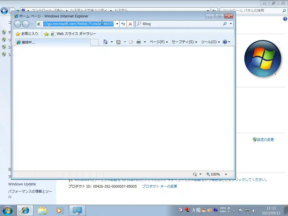The width and height of the screenshot is (288, 216).
Task: Click Internet Explorer's Back navigation button
Action: click(18, 24)
